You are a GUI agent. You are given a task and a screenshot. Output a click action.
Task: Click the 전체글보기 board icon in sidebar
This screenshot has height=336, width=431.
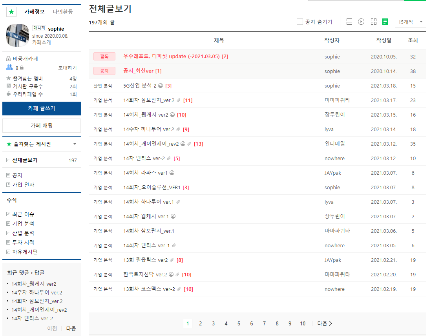8,160
